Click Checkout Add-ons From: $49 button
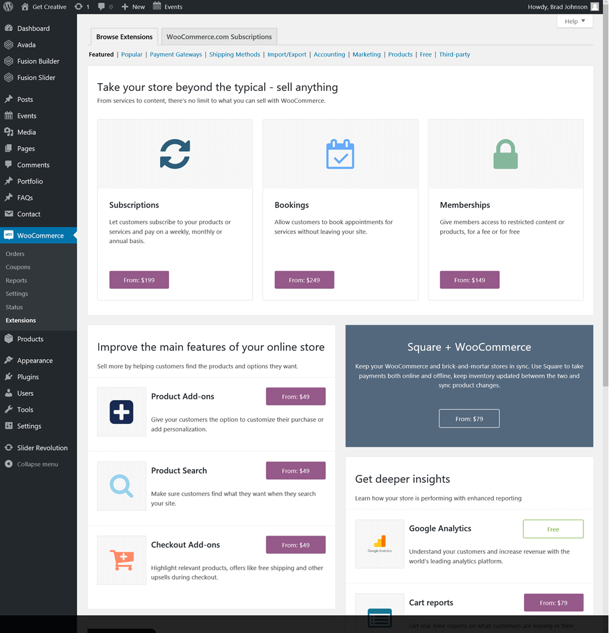This screenshot has width=609, height=633. (296, 545)
